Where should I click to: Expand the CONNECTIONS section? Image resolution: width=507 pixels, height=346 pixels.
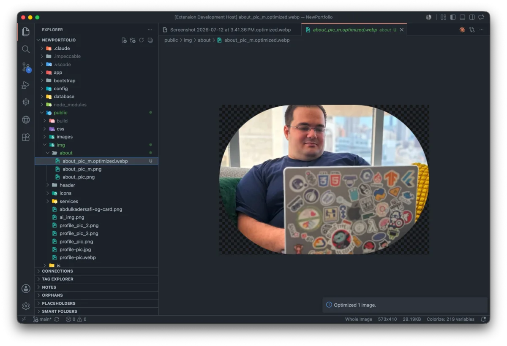(x=96, y=271)
